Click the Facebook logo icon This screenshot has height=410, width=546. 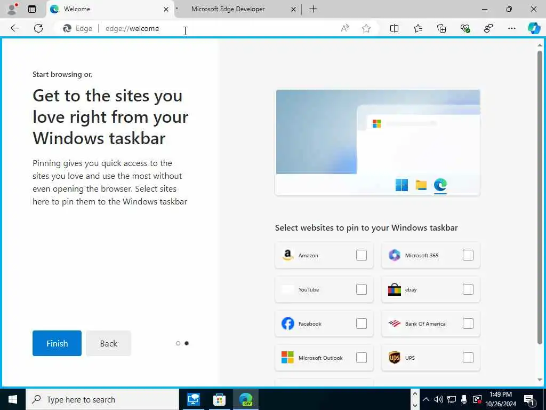coord(287,324)
